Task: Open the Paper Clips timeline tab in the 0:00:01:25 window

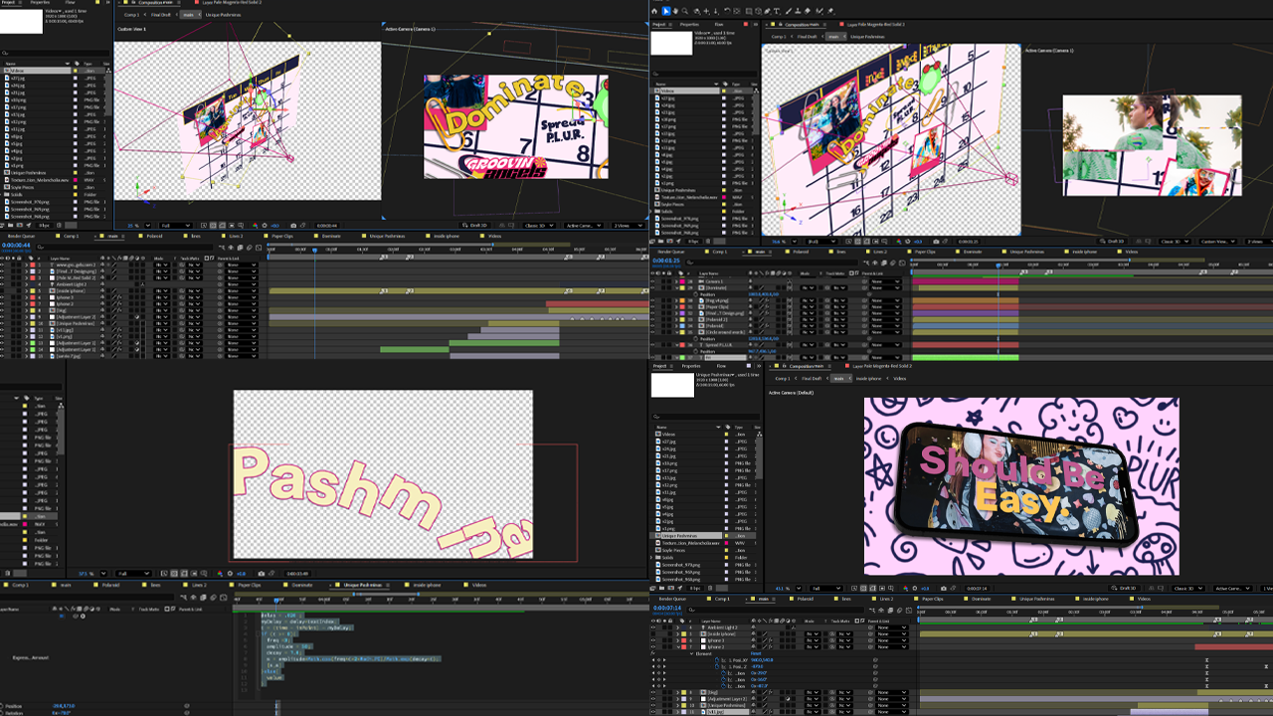Action: 925,252
